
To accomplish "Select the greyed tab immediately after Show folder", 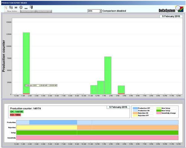I will tap(28, 11).
